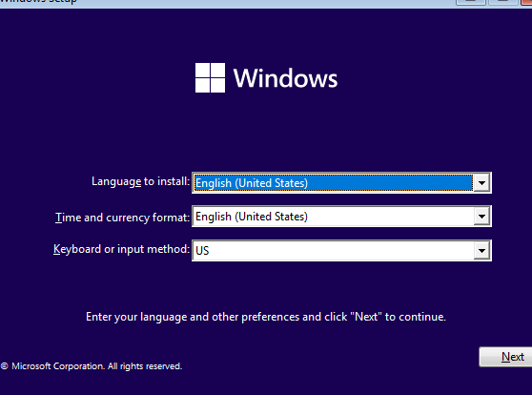Image resolution: width=532 pixels, height=395 pixels.
Task: Open the Language to install combo box
Action: pyautogui.click(x=341, y=183)
